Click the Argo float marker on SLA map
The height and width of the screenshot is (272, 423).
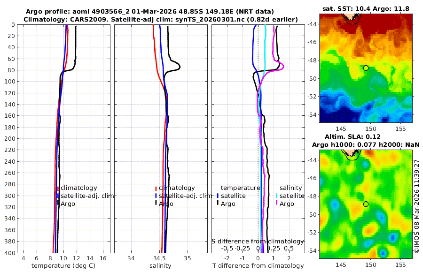coord(366,204)
